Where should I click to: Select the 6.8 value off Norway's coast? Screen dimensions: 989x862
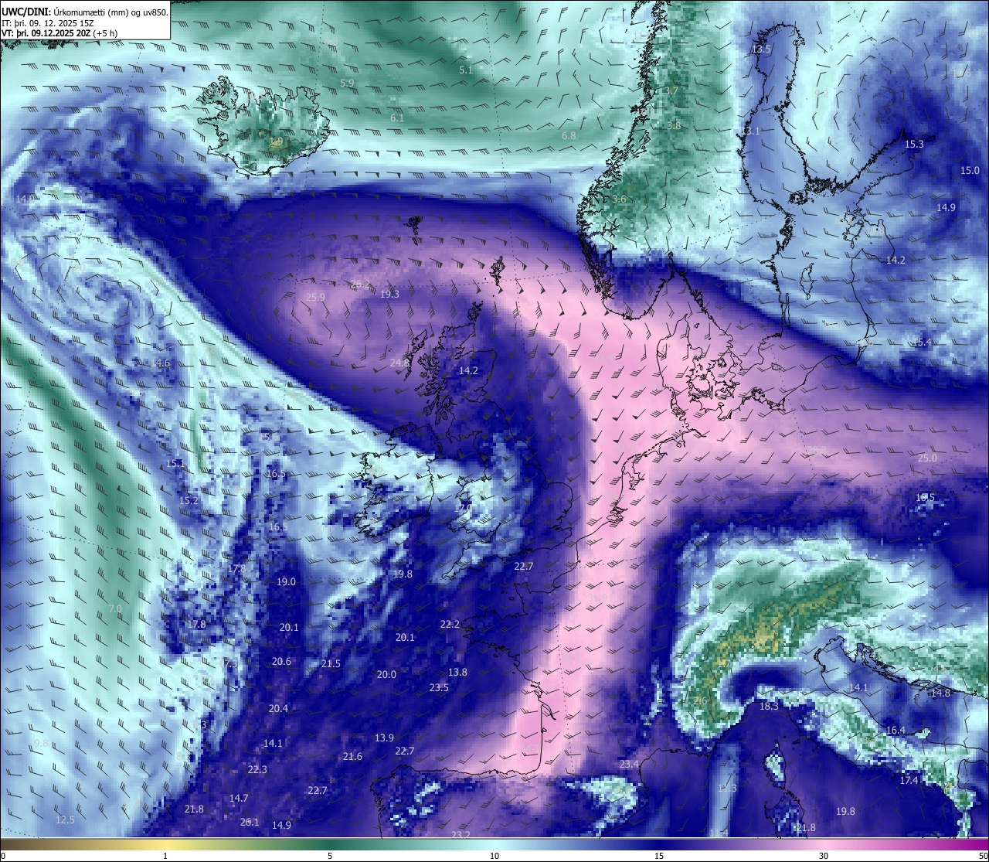pos(569,135)
